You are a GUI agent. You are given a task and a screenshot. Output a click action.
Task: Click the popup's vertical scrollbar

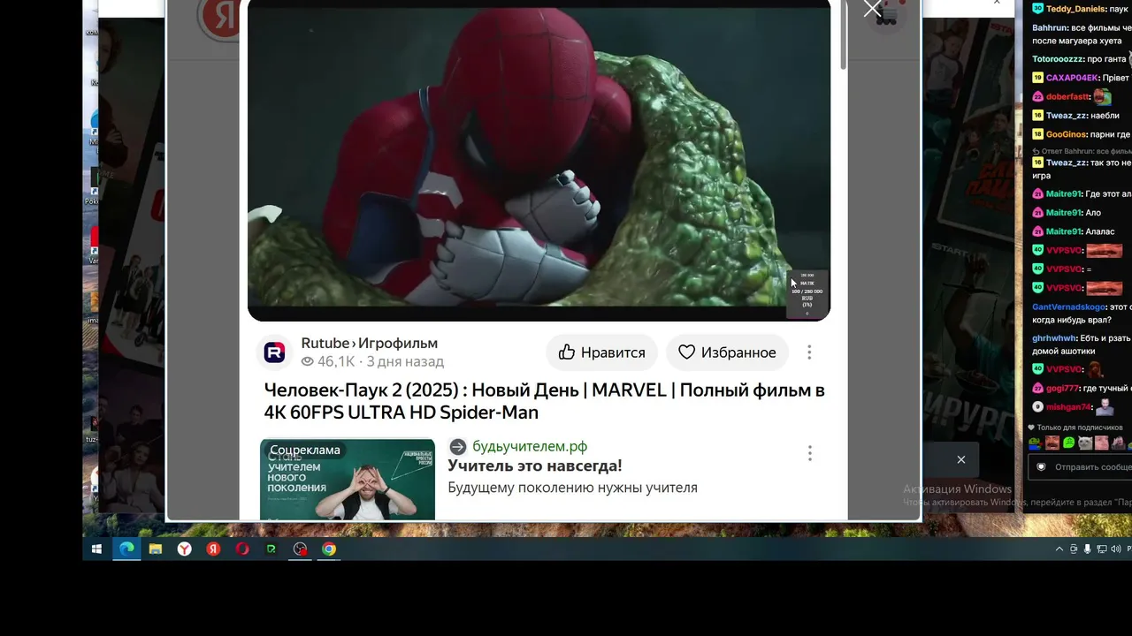(x=844, y=35)
